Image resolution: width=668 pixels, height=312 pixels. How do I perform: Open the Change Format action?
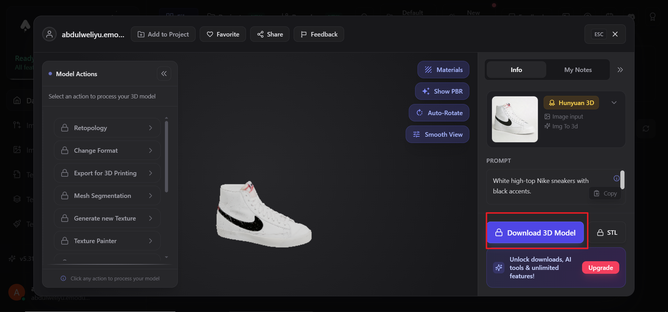click(x=107, y=151)
